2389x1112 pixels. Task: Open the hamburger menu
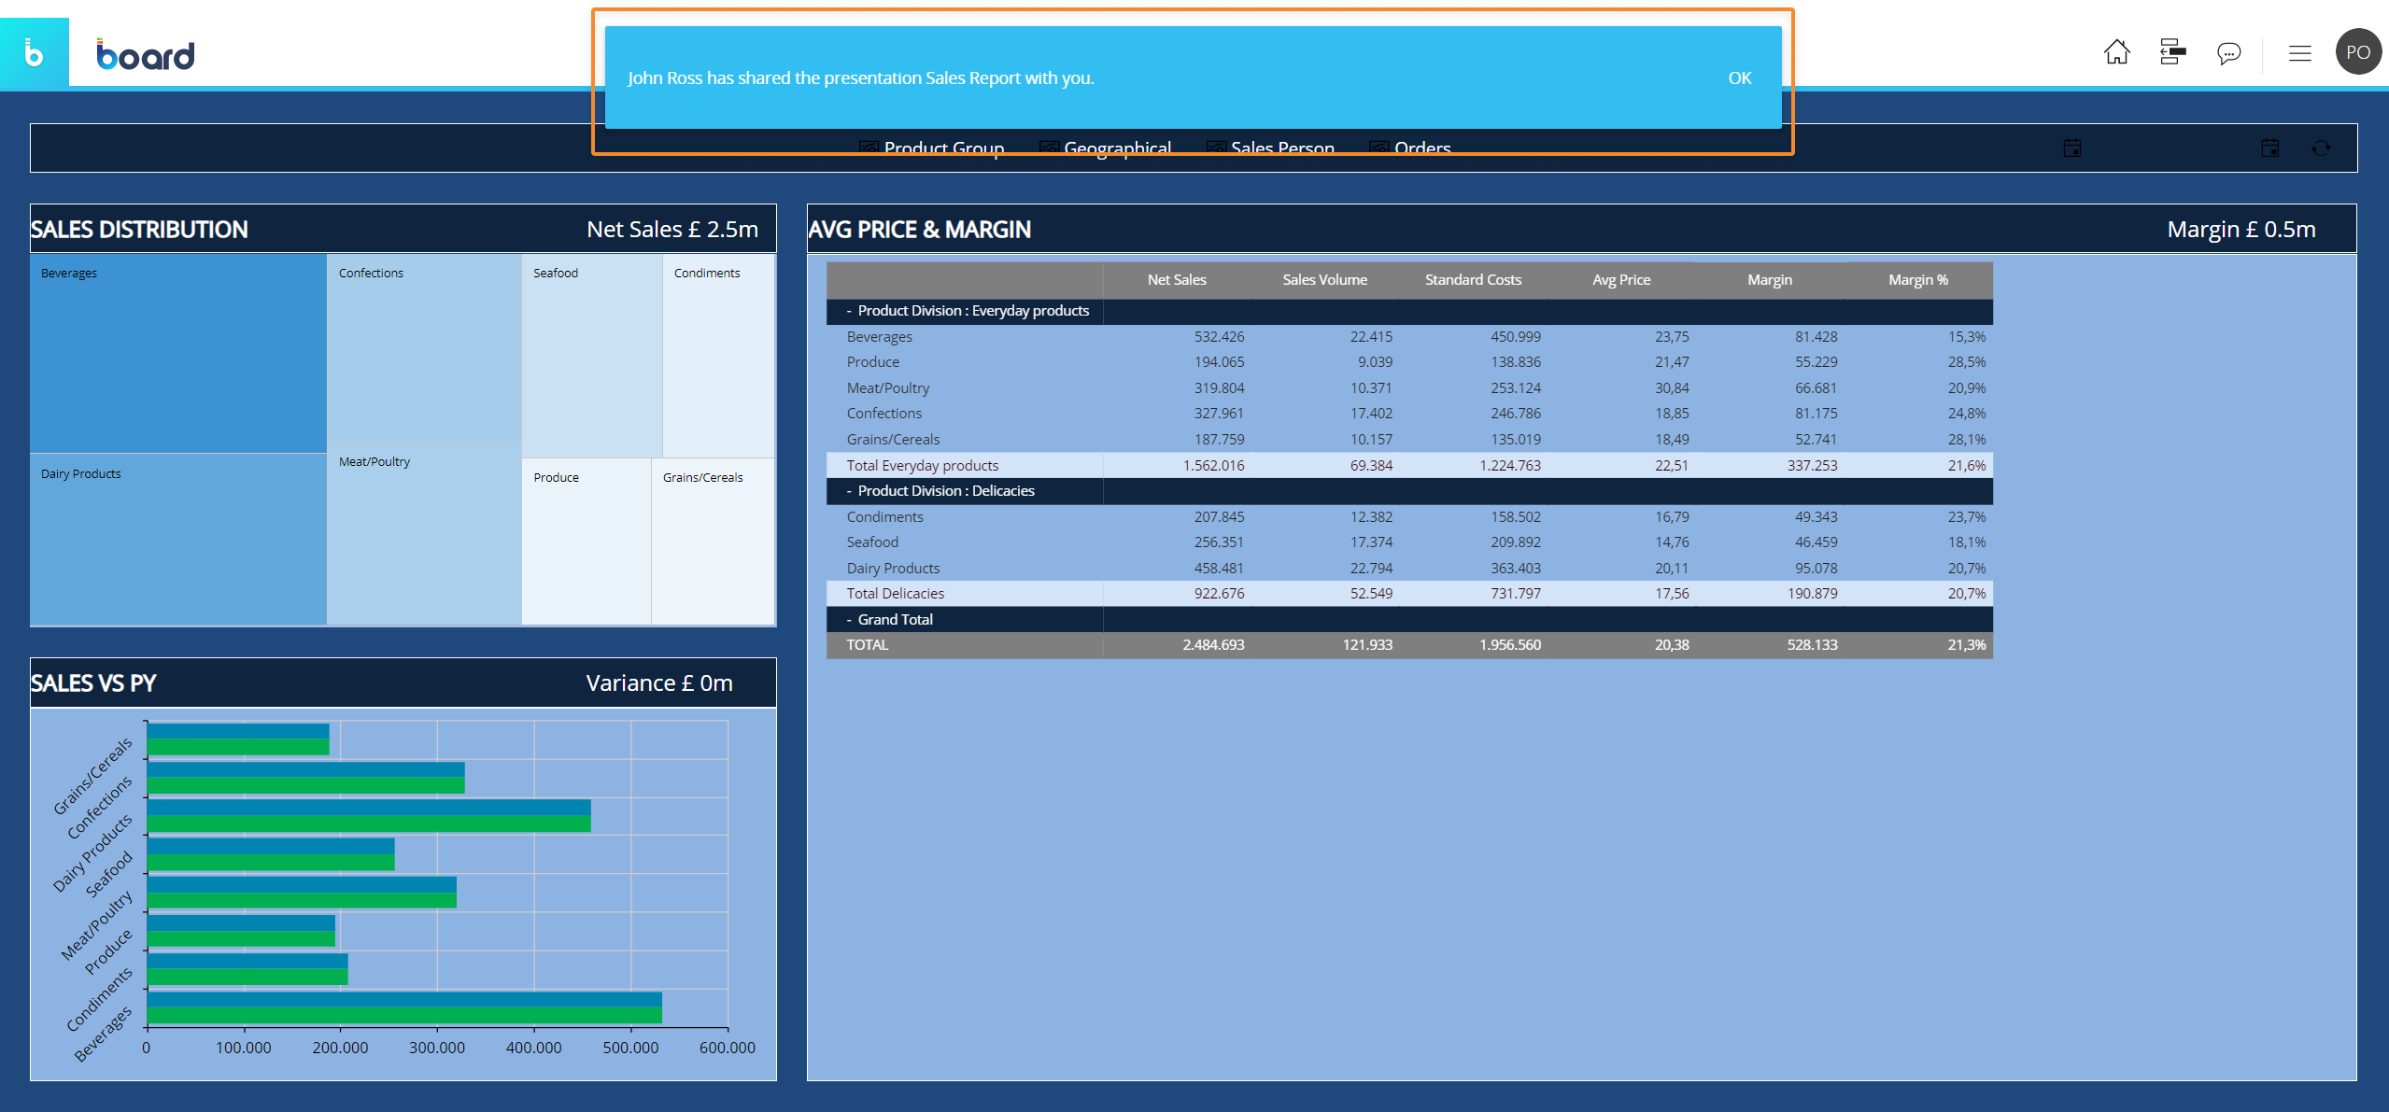(2299, 53)
